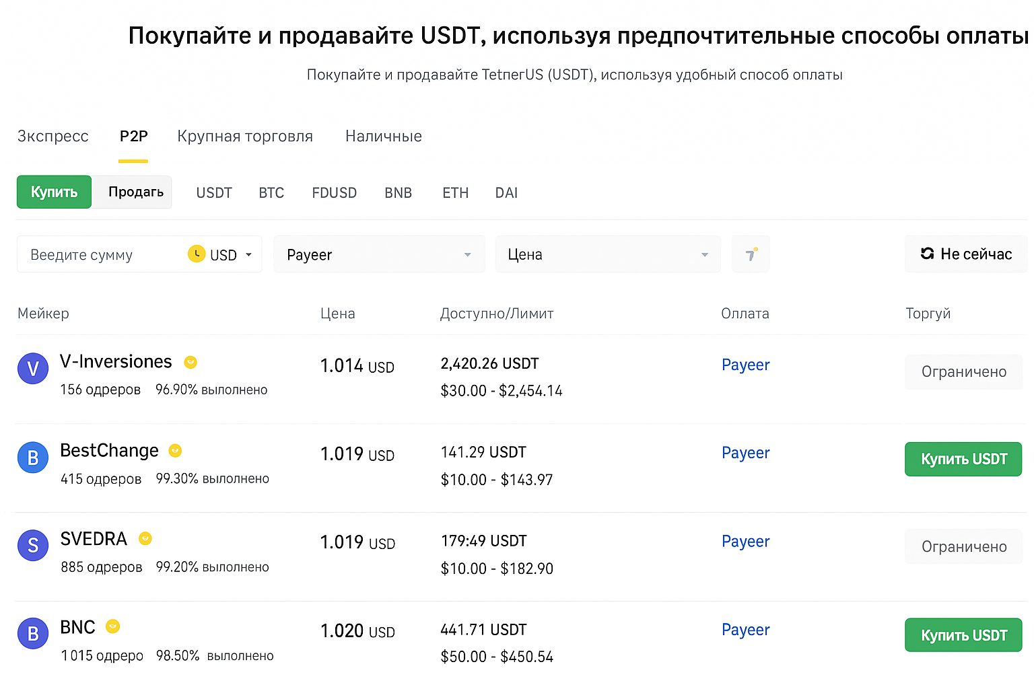
Task: Click the SVEDRA avatar icon
Action: coord(32,546)
